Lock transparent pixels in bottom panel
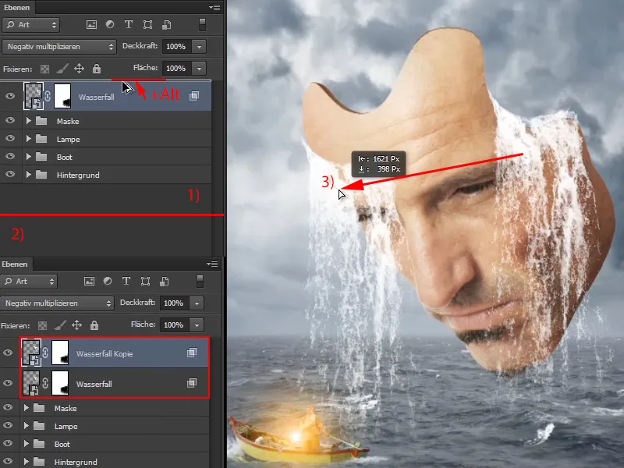Image resolution: width=624 pixels, height=468 pixels. click(x=42, y=325)
